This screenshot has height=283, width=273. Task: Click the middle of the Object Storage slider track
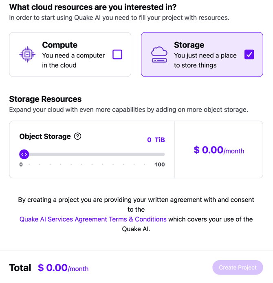(x=92, y=154)
